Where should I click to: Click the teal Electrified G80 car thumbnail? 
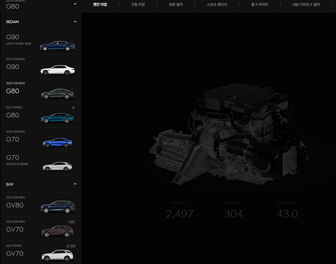click(57, 118)
